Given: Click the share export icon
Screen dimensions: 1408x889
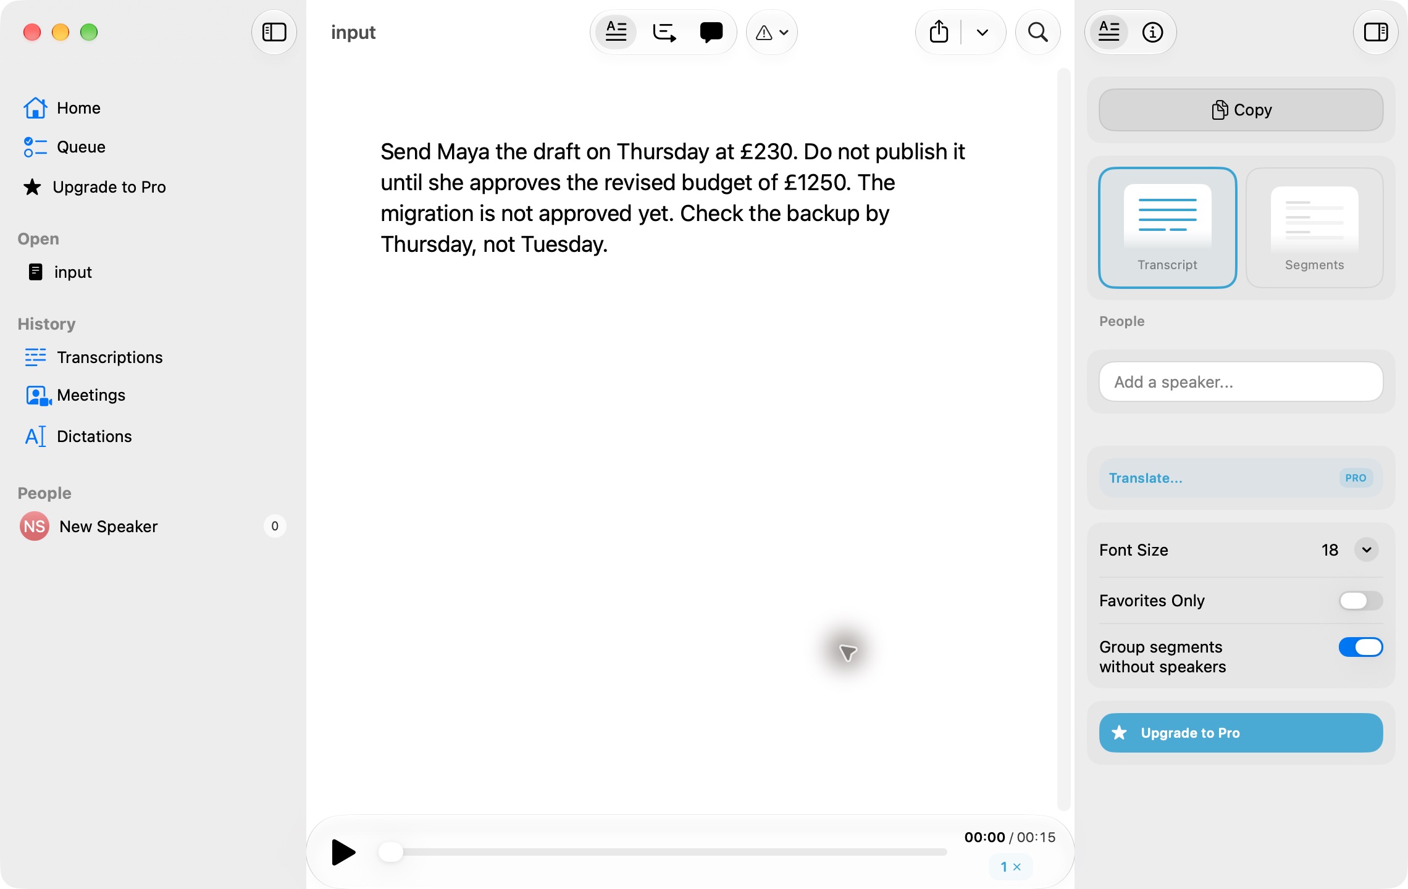Looking at the screenshot, I should point(939,32).
